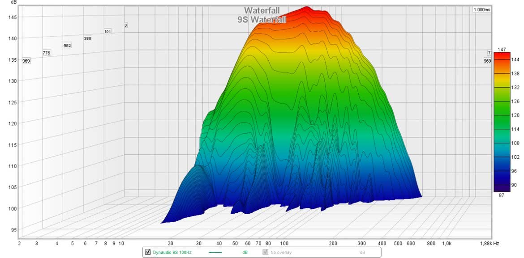Click the 388 time slice label
The width and height of the screenshot is (524, 258).
click(x=87, y=38)
